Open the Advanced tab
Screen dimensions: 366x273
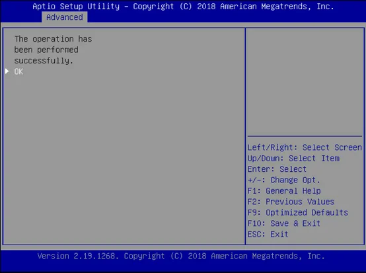pyautogui.click(x=65, y=17)
